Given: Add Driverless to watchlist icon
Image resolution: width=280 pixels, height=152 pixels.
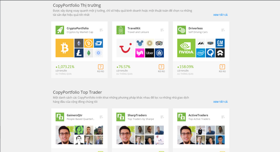Looking at the screenshot, I should coord(223,30).
